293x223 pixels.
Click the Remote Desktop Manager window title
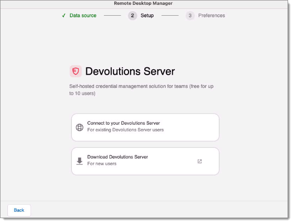tap(143, 3)
